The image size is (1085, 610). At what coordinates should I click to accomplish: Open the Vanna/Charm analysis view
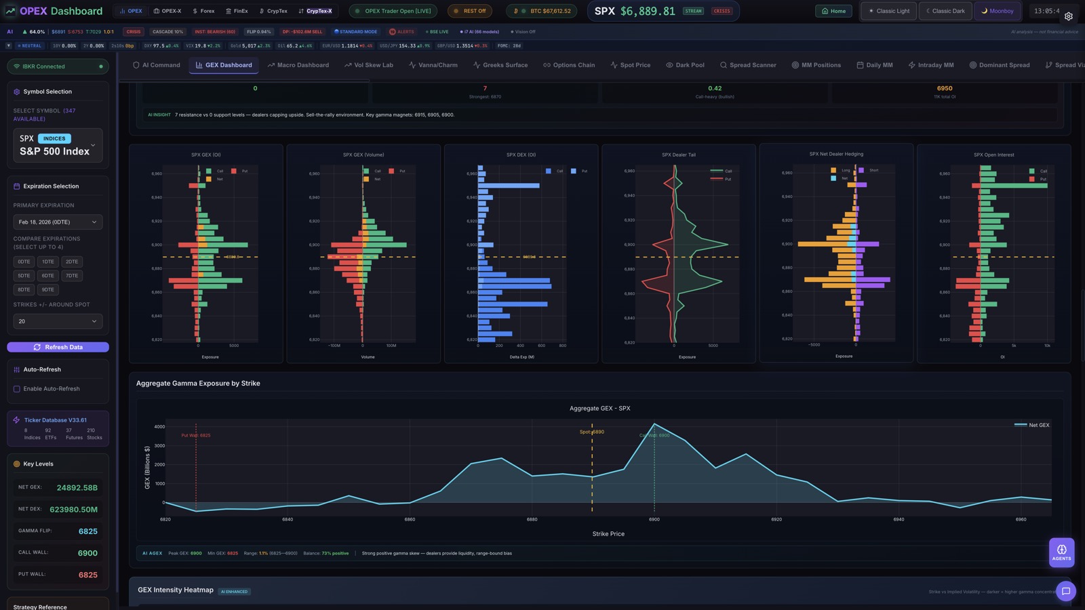(433, 65)
